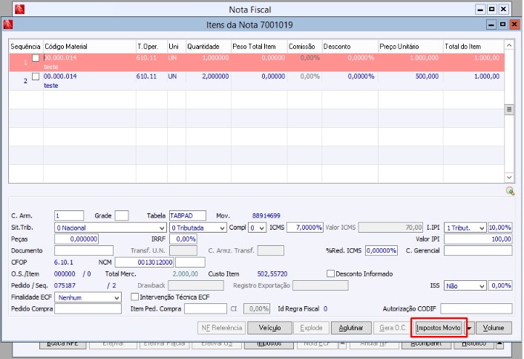Click the Itens da Nota window app icon
This screenshot has height=359, width=524.
(8, 25)
